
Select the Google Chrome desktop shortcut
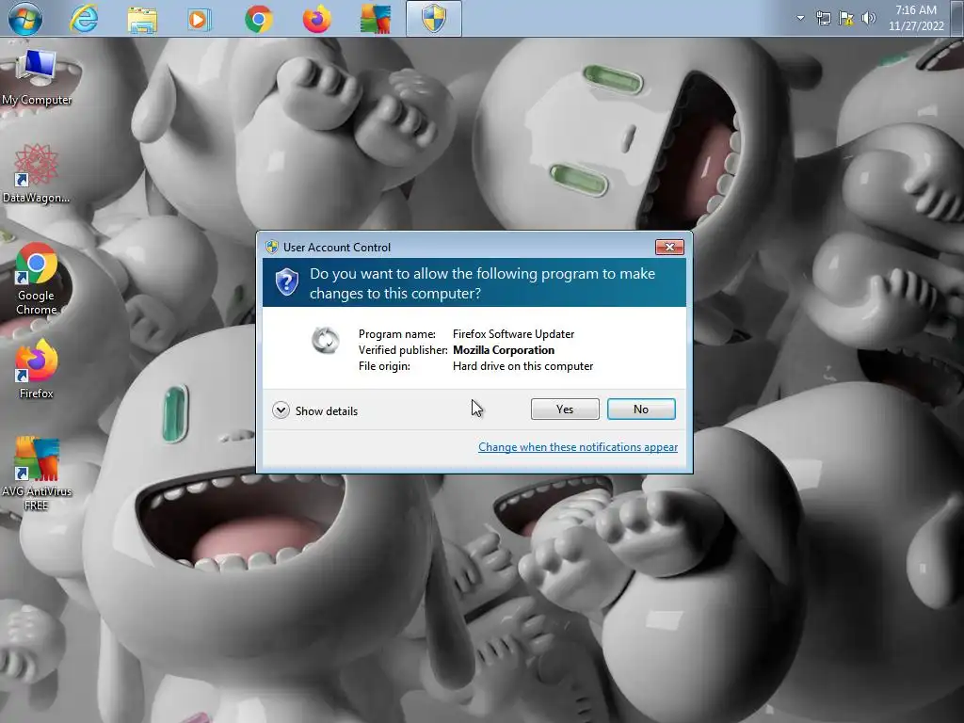coord(37,279)
